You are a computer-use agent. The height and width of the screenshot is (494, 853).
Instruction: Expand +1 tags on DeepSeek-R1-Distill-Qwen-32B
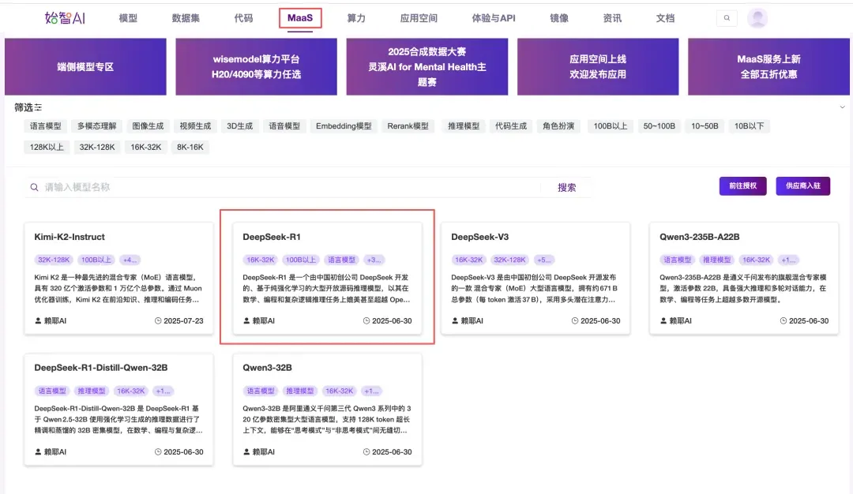163,391
